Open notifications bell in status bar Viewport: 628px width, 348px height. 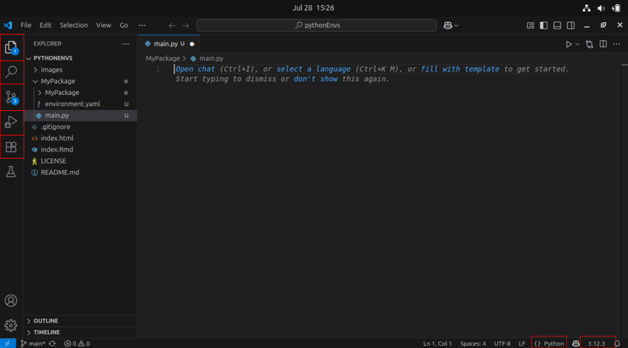[617, 344]
